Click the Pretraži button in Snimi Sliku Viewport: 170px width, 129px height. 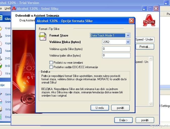pos(145,47)
